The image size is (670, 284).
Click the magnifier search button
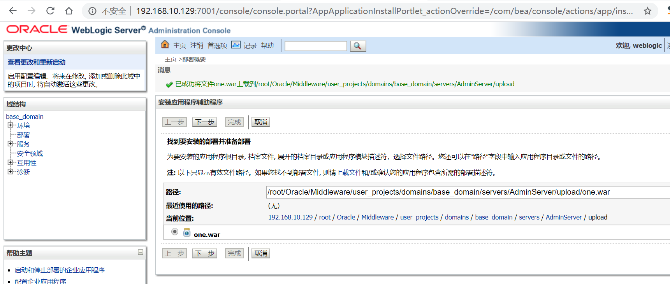point(358,46)
